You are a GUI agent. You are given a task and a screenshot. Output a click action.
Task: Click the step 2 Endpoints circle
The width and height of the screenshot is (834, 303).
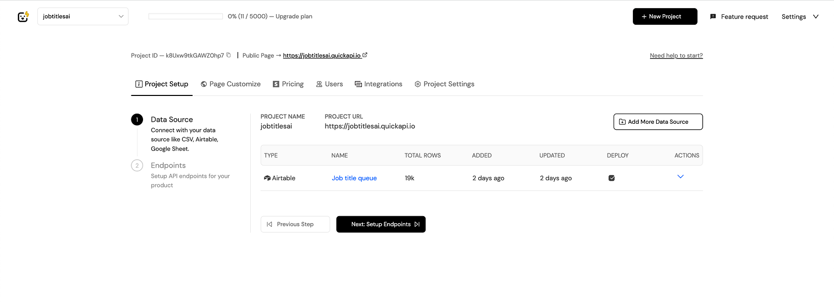pyautogui.click(x=137, y=166)
